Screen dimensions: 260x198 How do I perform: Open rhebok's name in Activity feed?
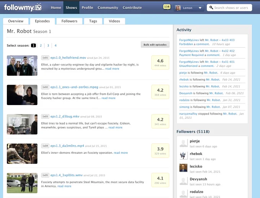pos(184,80)
